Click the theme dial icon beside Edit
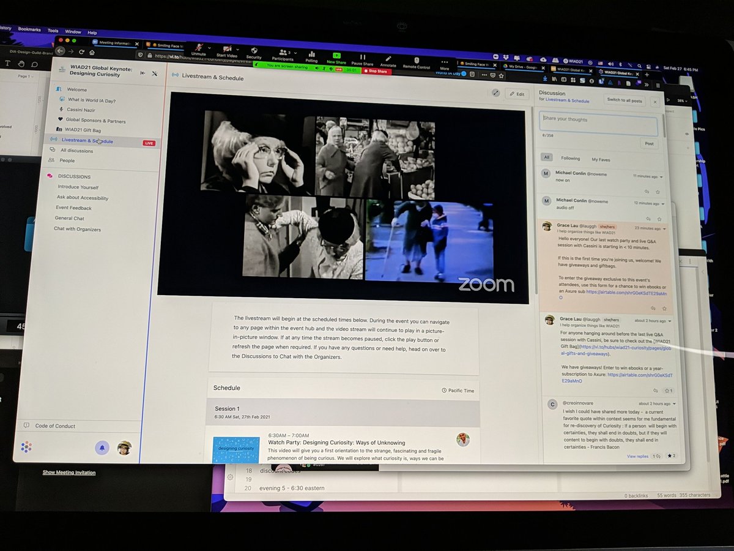 [496, 92]
